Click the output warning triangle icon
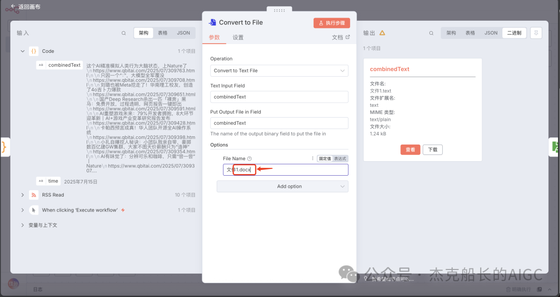This screenshot has width=560, height=297. [382, 33]
